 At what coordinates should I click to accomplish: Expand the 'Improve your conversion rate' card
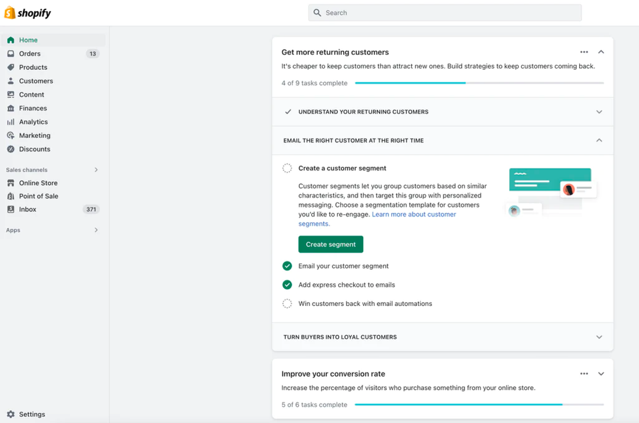[x=601, y=374]
